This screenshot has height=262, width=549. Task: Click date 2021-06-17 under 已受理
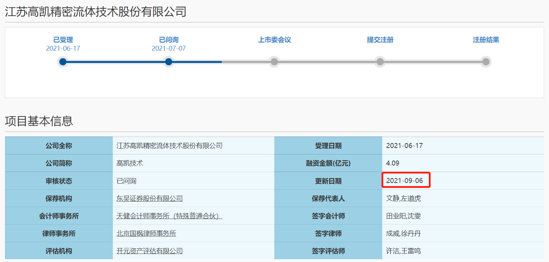click(63, 49)
